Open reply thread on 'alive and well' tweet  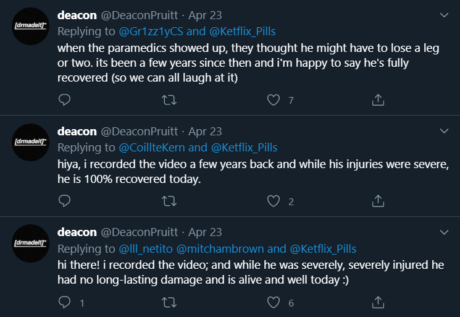tap(64, 302)
